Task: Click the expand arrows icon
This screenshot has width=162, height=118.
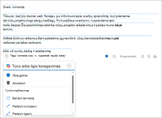Action: (8, 113)
